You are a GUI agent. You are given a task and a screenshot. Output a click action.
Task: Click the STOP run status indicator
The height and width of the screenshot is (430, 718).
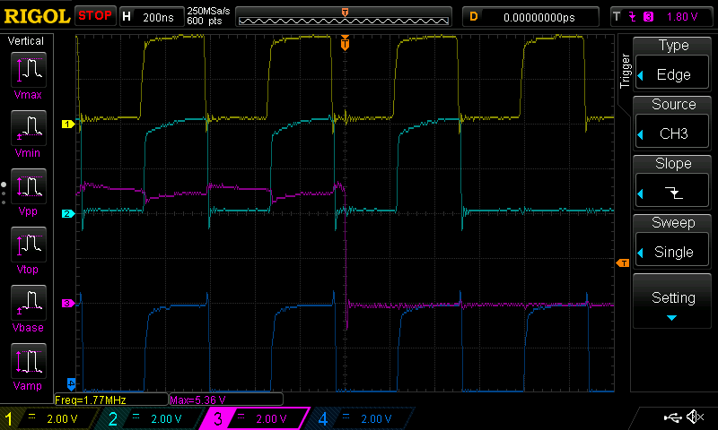[95, 15]
